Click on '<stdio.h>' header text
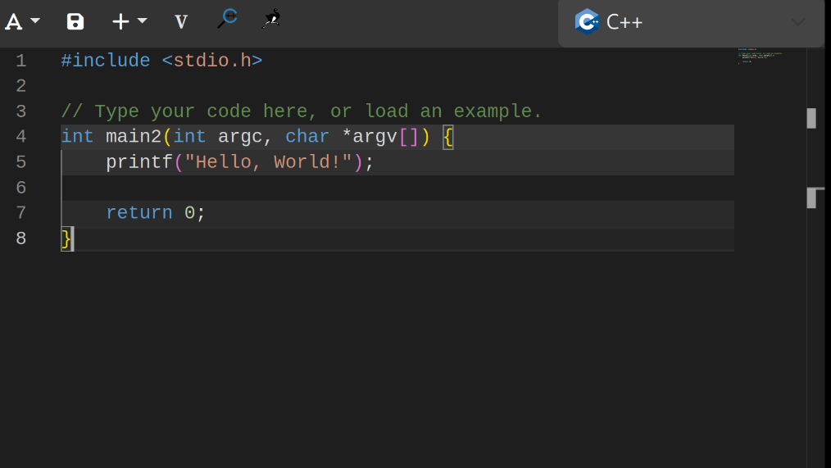This screenshot has width=831, height=468. (x=212, y=61)
